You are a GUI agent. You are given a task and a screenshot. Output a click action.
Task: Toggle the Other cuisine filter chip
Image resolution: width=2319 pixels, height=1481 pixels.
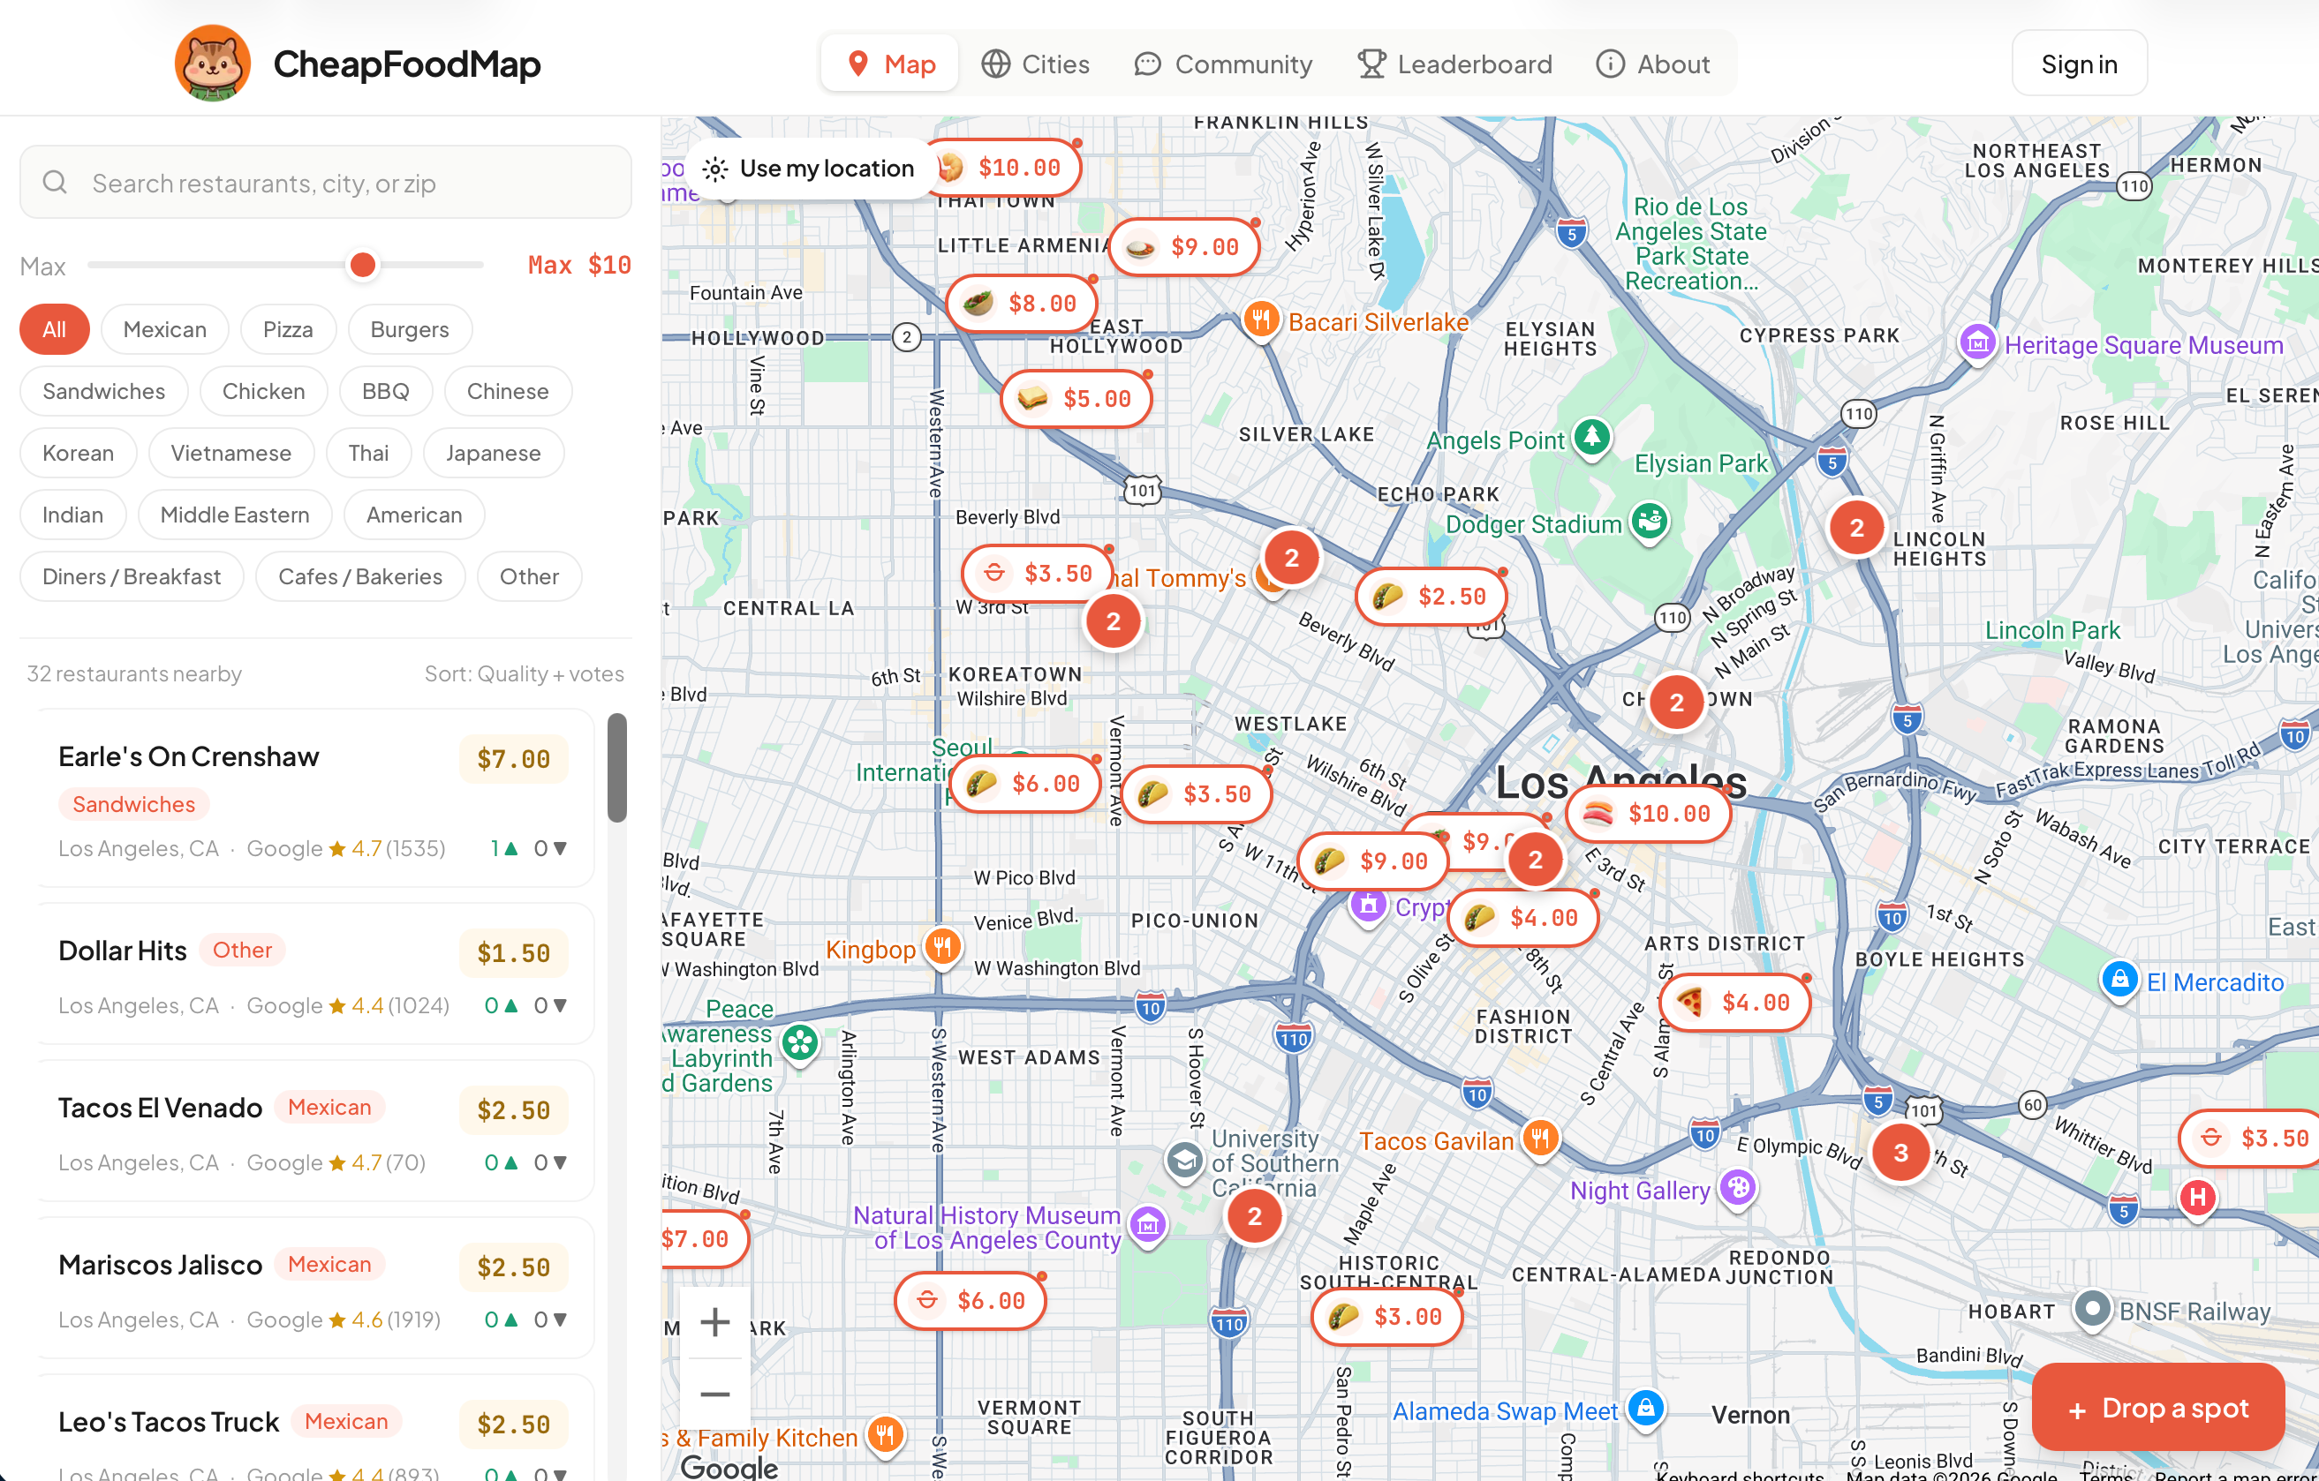[x=529, y=576]
